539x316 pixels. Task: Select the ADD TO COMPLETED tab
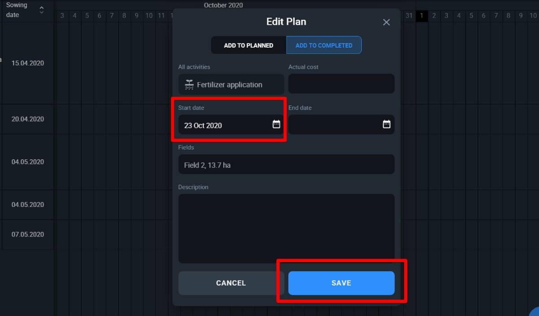324,45
